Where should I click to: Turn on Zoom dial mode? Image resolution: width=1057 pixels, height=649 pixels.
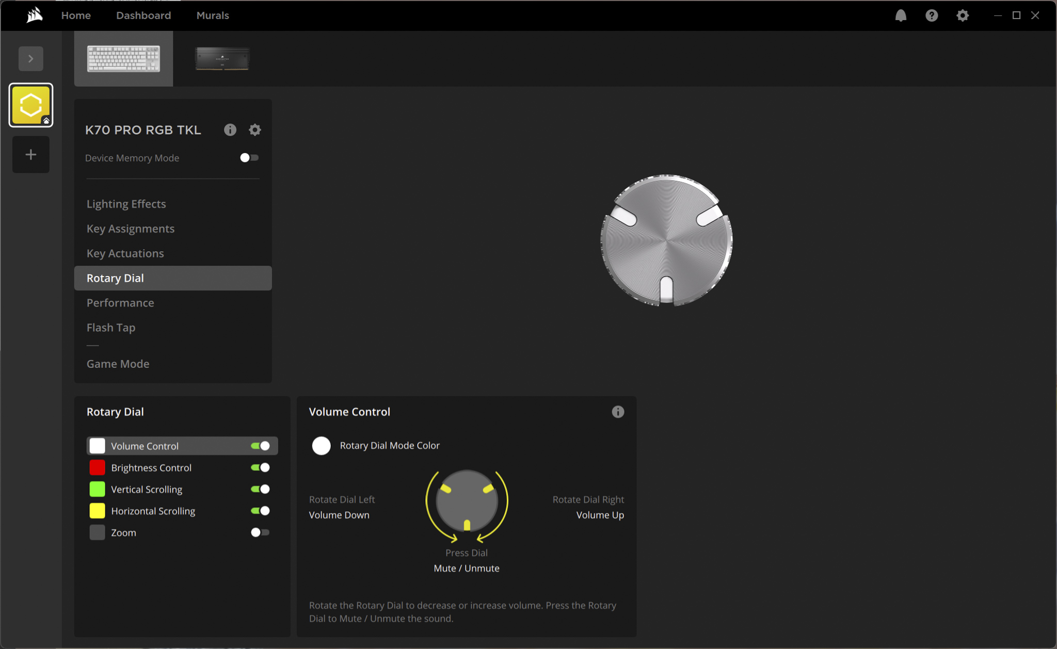click(x=260, y=532)
